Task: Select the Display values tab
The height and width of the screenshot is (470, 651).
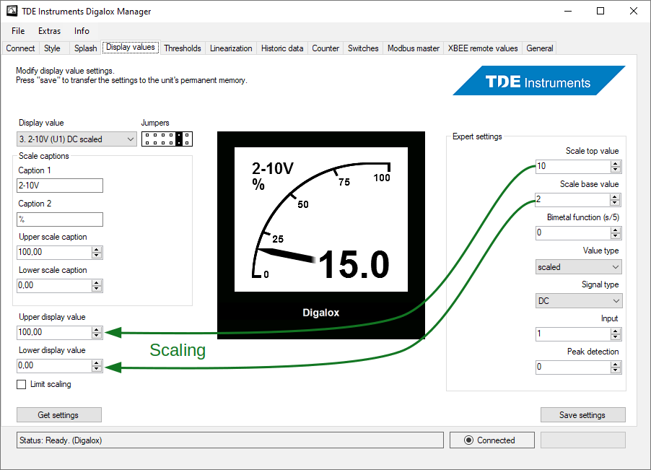Action: tap(131, 48)
